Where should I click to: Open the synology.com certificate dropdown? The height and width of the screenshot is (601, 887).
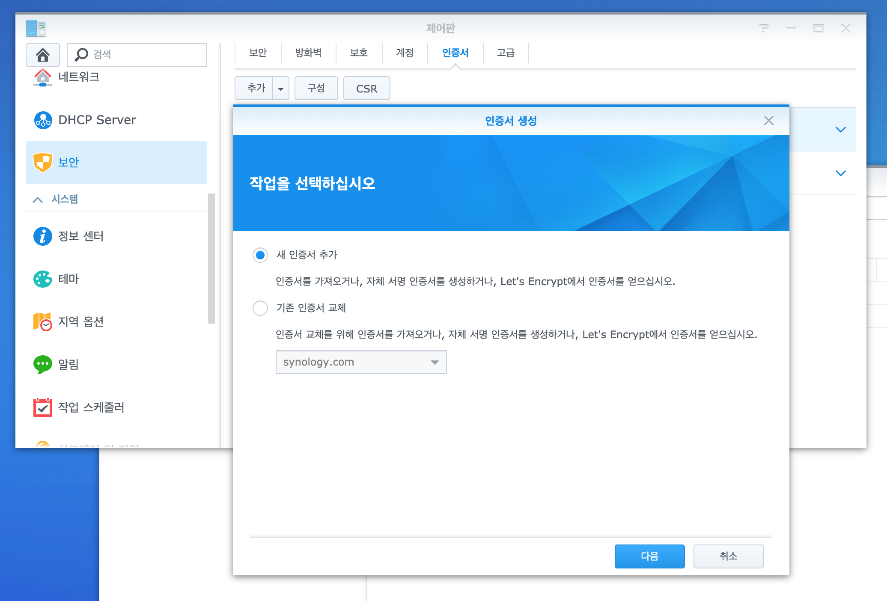[x=361, y=362]
